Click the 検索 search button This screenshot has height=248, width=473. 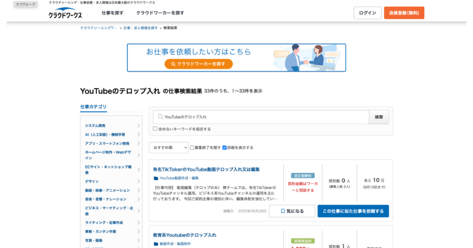tap(379, 117)
